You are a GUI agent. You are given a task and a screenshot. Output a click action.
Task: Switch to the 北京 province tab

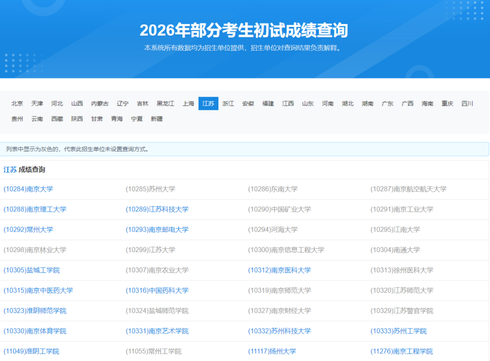[17, 103]
